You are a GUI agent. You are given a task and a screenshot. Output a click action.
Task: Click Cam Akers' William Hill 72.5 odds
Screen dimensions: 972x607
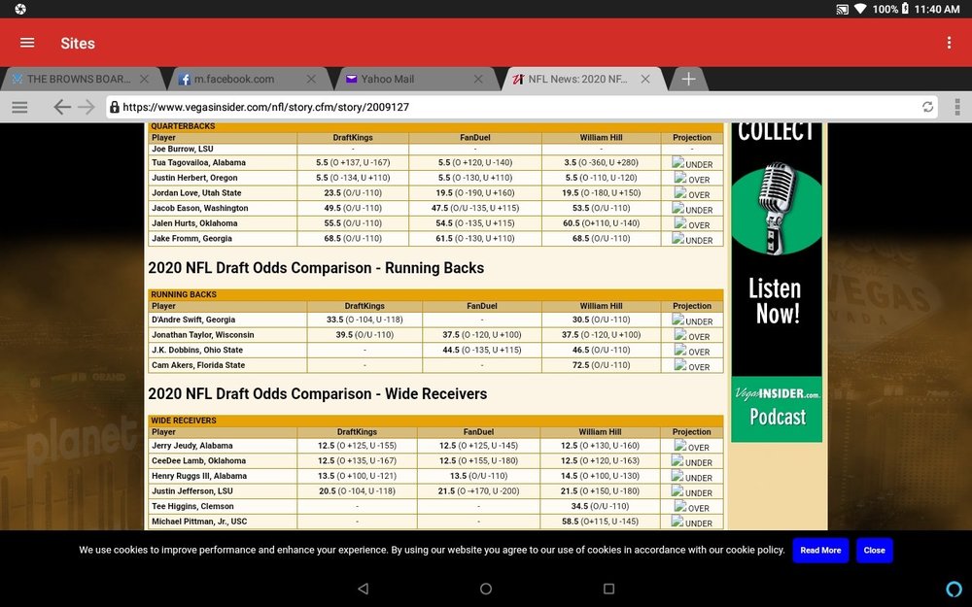click(x=601, y=365)
